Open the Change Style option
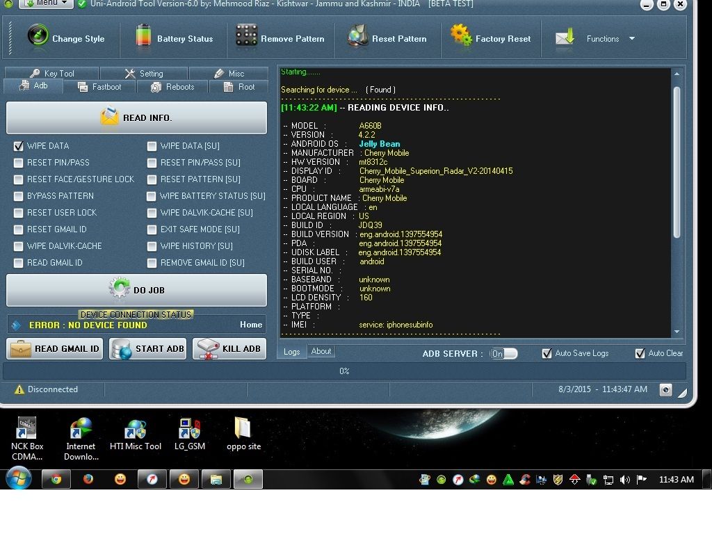 [x=66, y=38]
